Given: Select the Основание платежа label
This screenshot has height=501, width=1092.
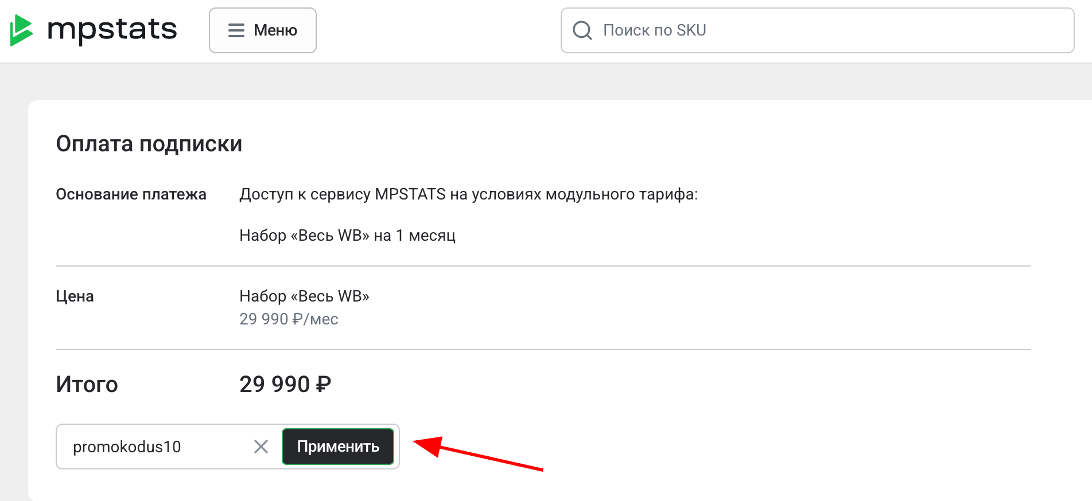Looking at the screenshot, I should [x=131, y=194].
